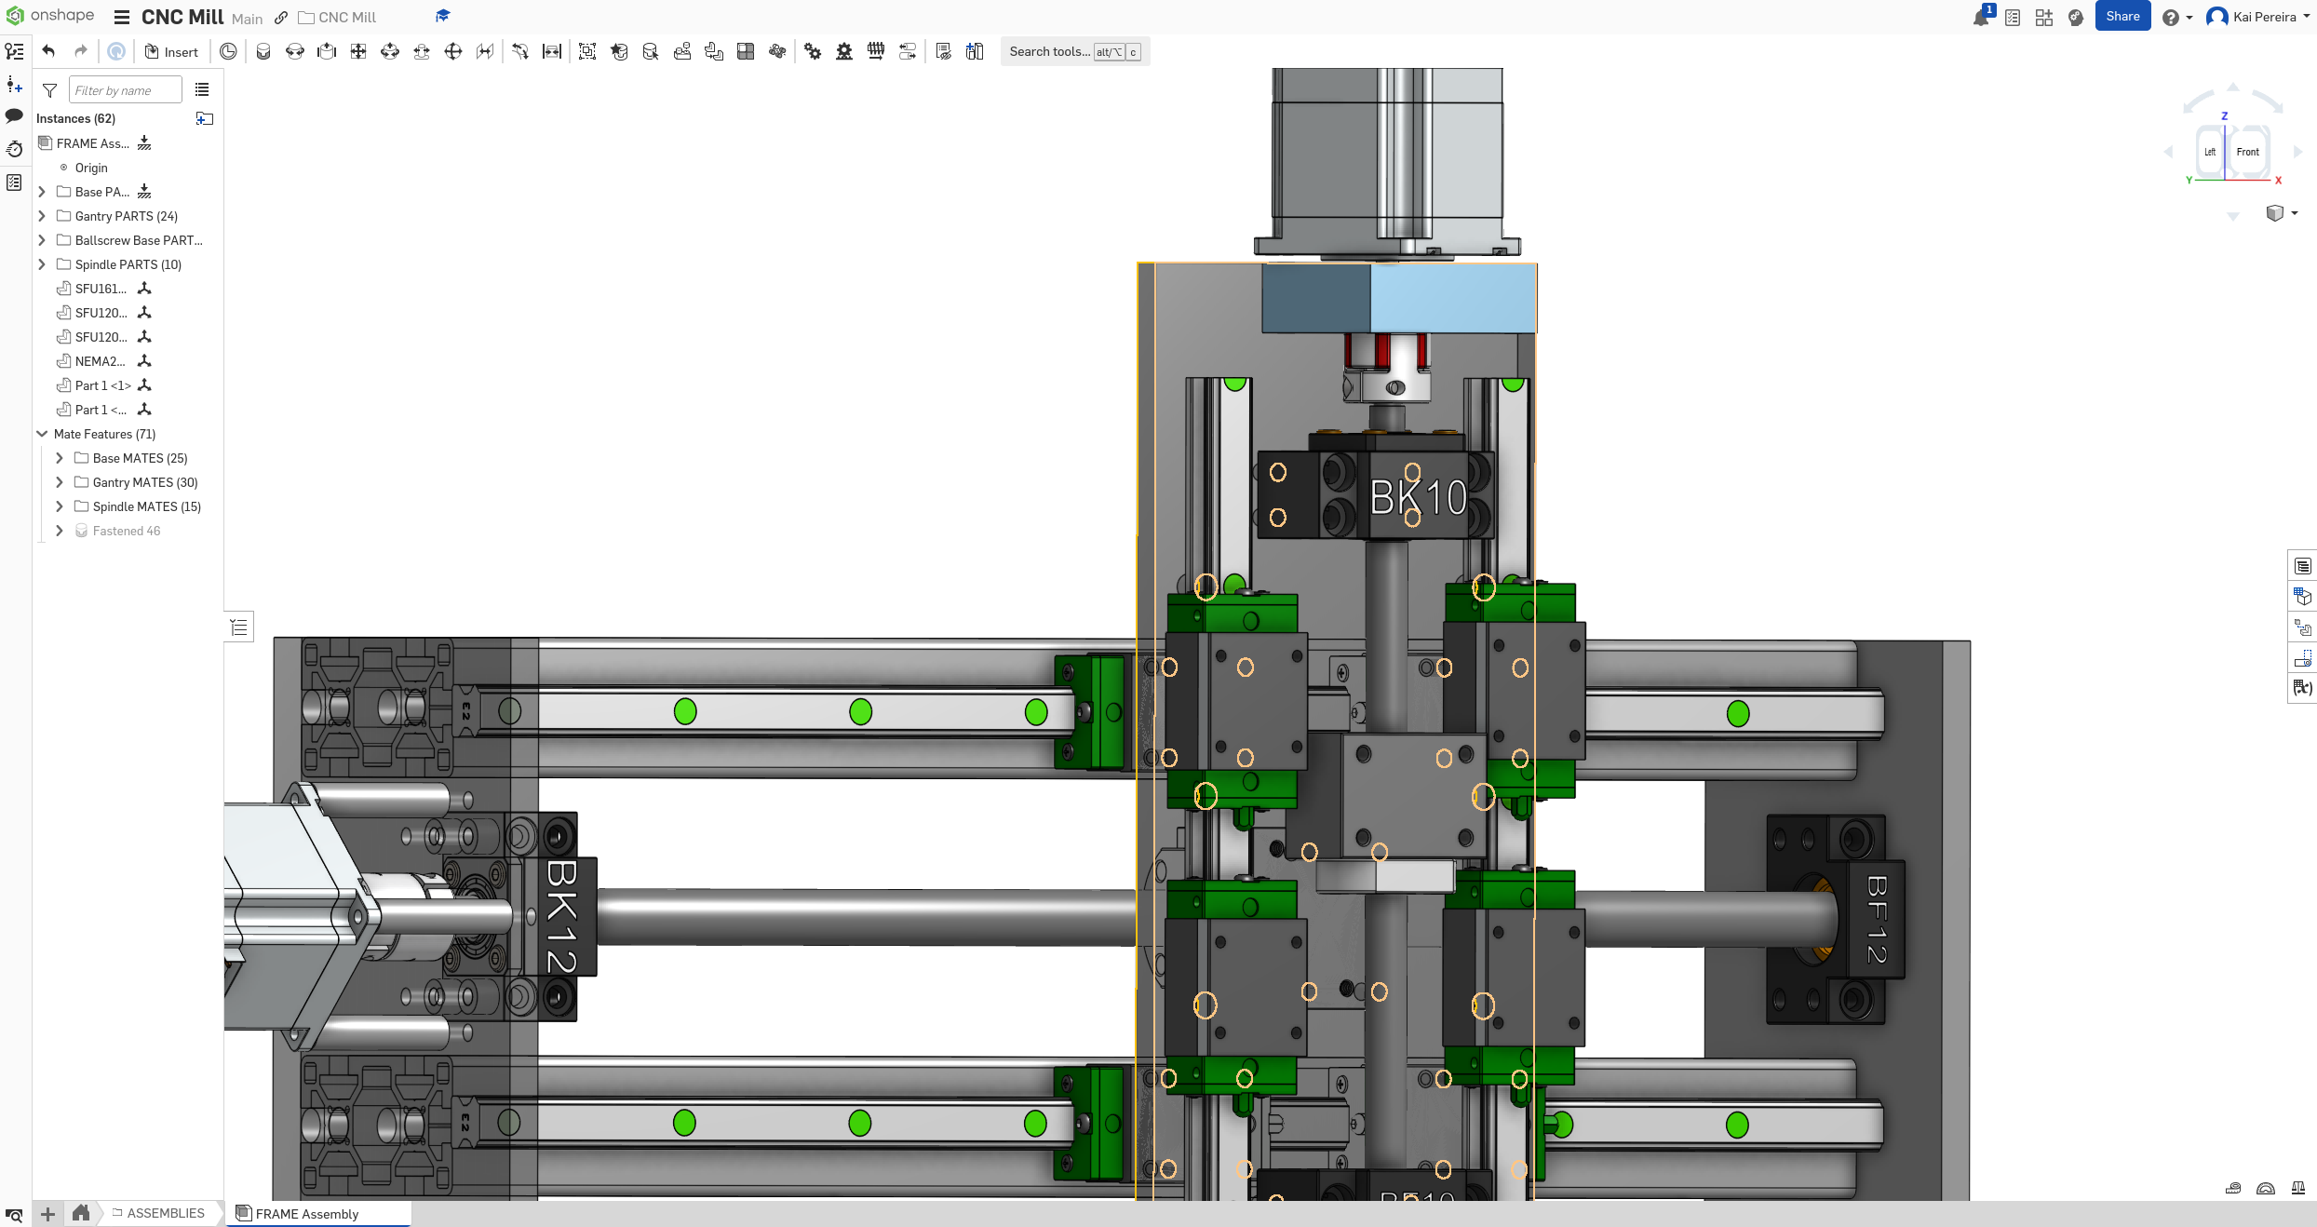Click the Front face of view cube
The image size is (2317, 1227).
tap(2247, 152)
